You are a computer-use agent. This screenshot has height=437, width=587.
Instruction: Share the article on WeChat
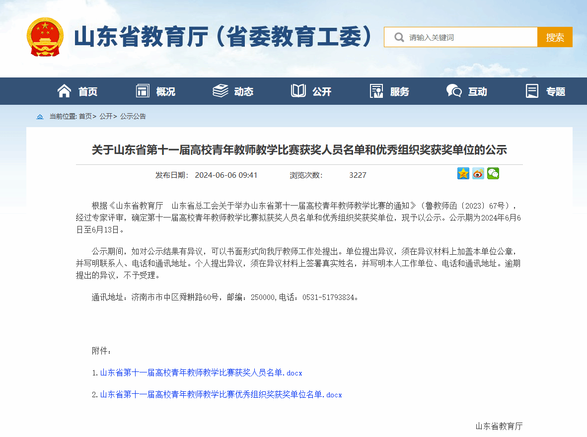click(493, 173)
